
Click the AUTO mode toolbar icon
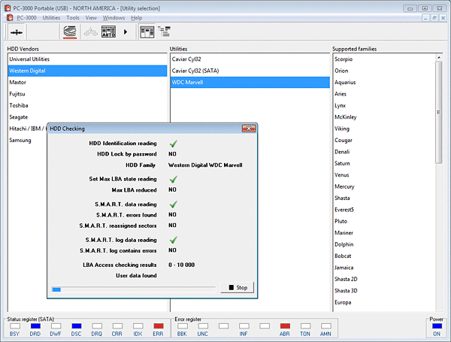coord(107,32)
